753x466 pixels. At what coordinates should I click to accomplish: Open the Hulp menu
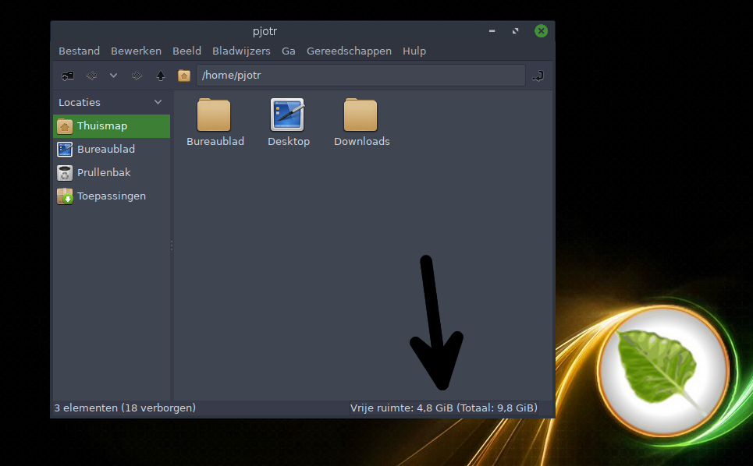click(414, 51)
